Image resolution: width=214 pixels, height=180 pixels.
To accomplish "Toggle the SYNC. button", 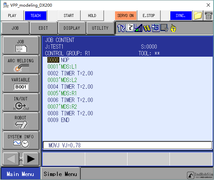I will point(181,16).
